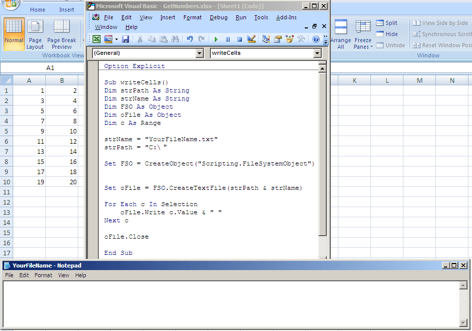Click the Save disk icon in VBA toolbar

click(125, 39)
